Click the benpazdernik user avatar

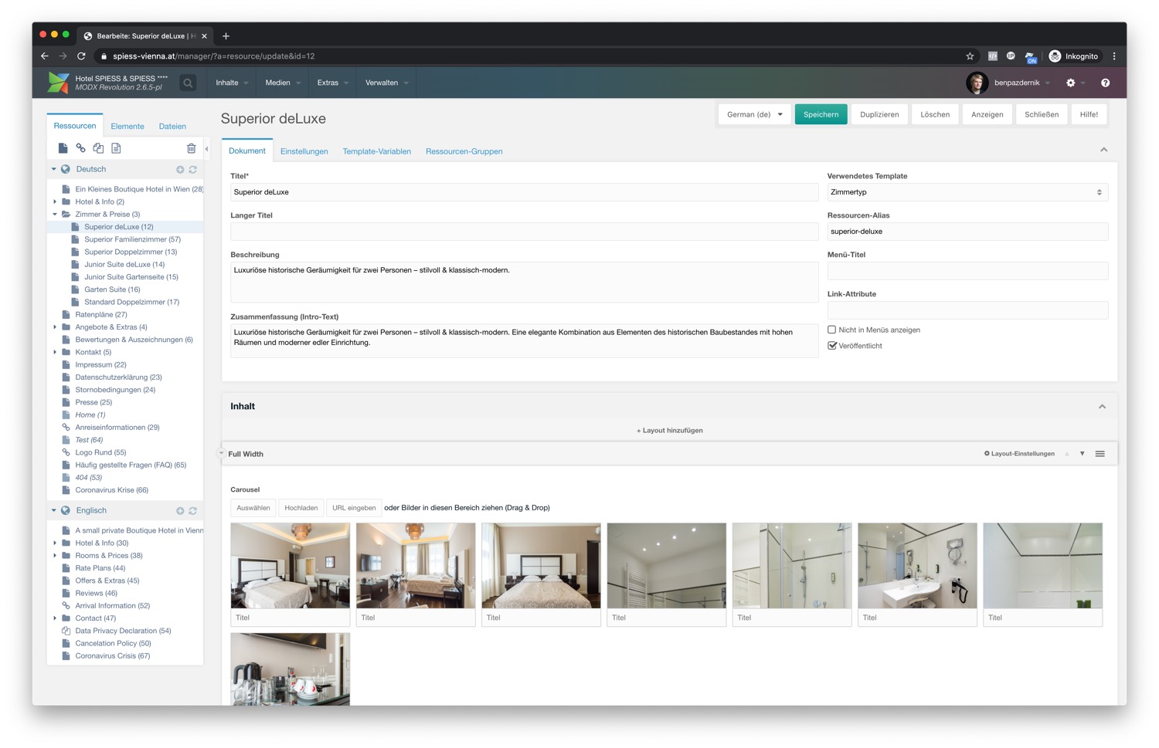(977, 83)
